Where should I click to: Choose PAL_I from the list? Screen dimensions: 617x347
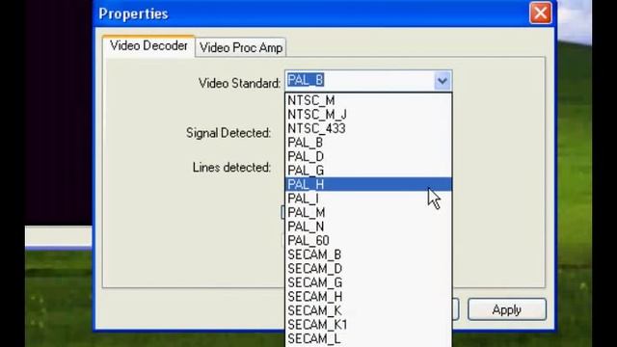[x=368, y=199]
